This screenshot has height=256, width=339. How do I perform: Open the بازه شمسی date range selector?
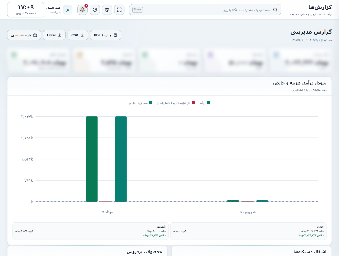[24, 35]
